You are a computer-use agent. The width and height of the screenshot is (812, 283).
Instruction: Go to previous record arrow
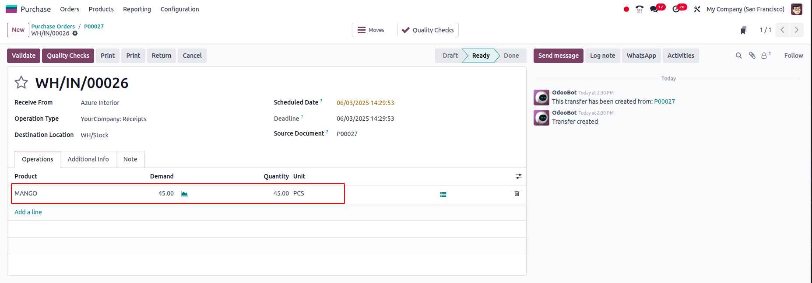pyautogui.click(x=782, y=30)
